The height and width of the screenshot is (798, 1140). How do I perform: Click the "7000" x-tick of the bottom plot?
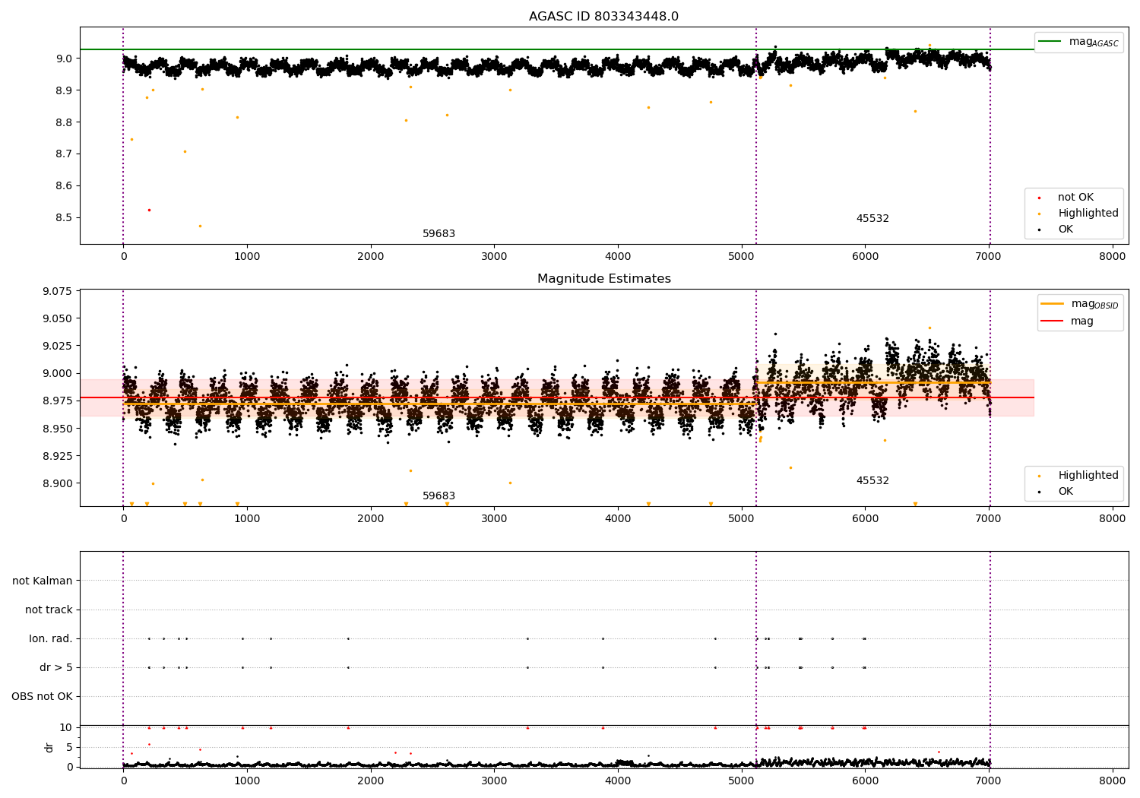[x=989, y=781]
